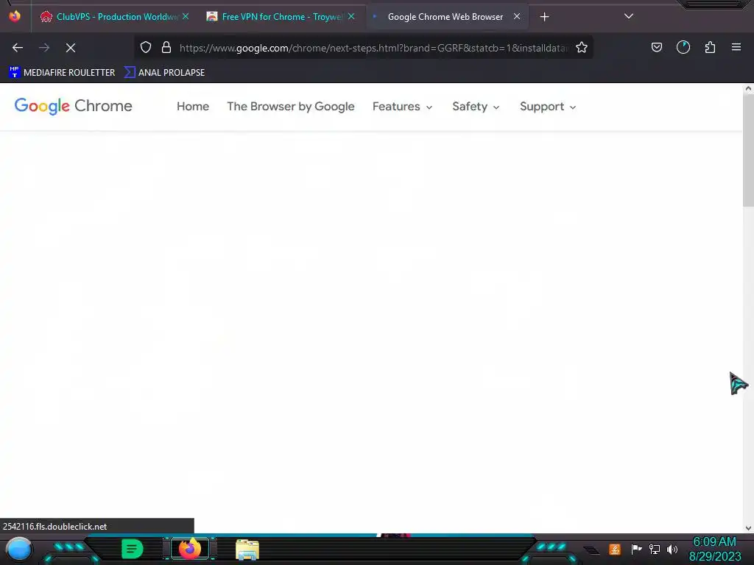The height and width of the screenshot is (565, 754).
Task: Open Firefox View pinned icon
Action: click(x=15, y=16)
